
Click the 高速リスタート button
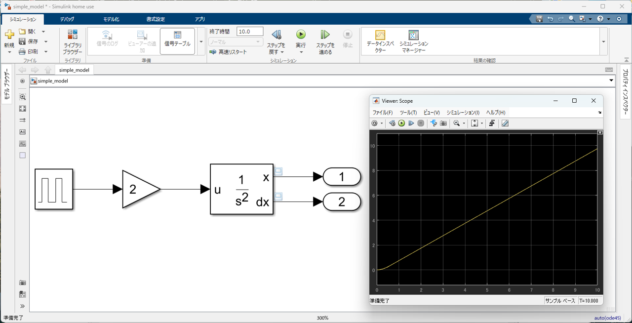coord(228,52)
